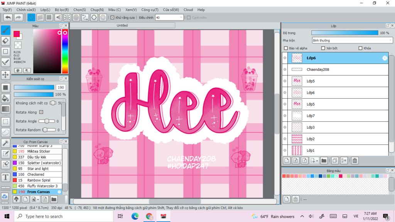Click the Rotate Angle slider
The image size is (395, 222).
(x=47, y=121)
